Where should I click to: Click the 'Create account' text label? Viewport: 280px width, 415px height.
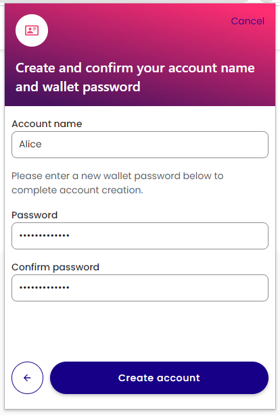click(159, 378)
